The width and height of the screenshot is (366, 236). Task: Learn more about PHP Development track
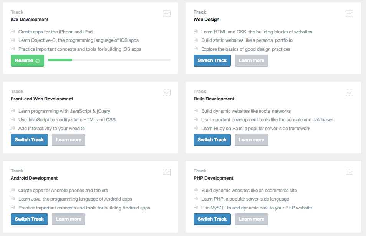252,219
